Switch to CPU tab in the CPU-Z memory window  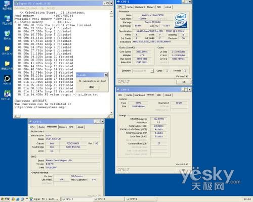[x=120, y=95]
